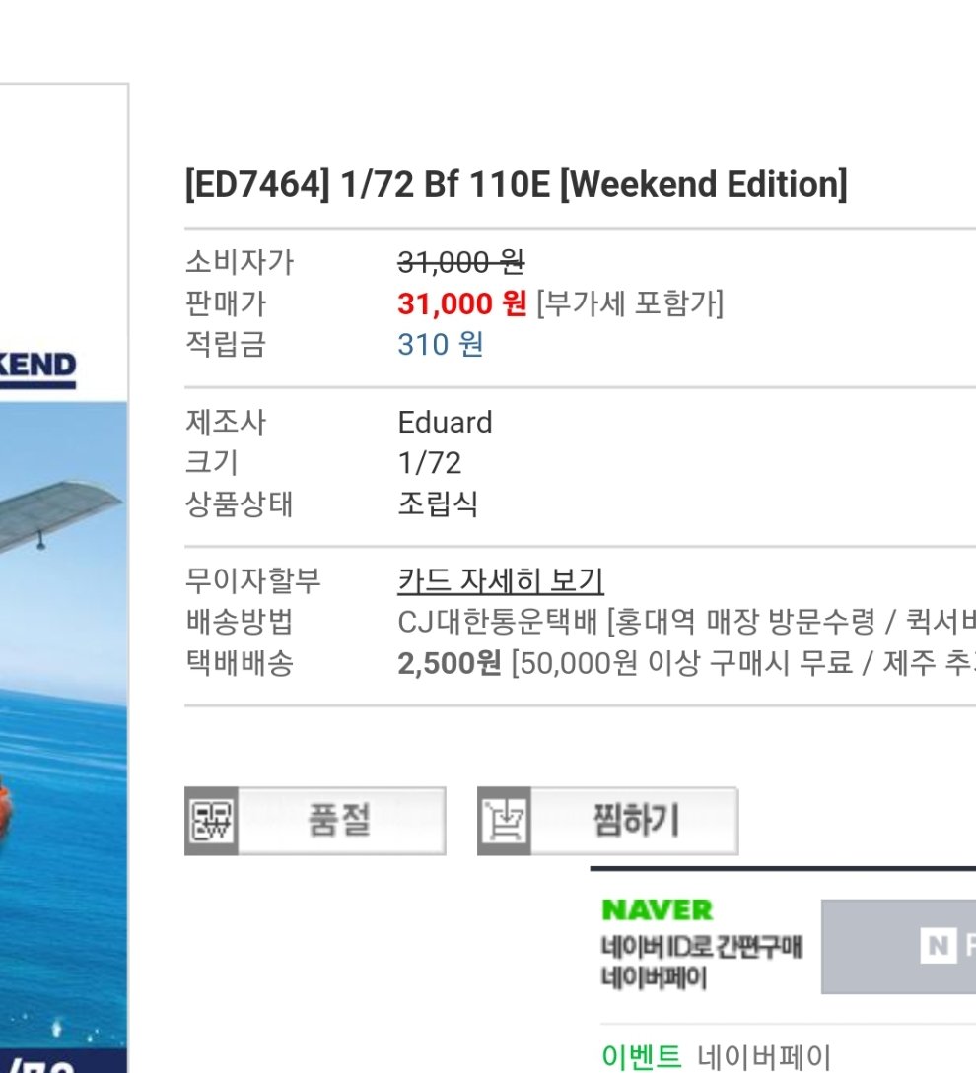Viewport: 976px width, 1073px height.
Task: Click the blue 310 원 reward points
Action: (441, 345)
